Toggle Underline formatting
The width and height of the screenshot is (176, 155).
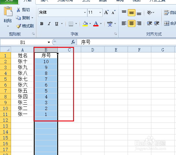point(57,24)
